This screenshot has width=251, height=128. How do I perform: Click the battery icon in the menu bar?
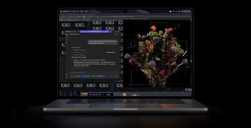[170, 11]
